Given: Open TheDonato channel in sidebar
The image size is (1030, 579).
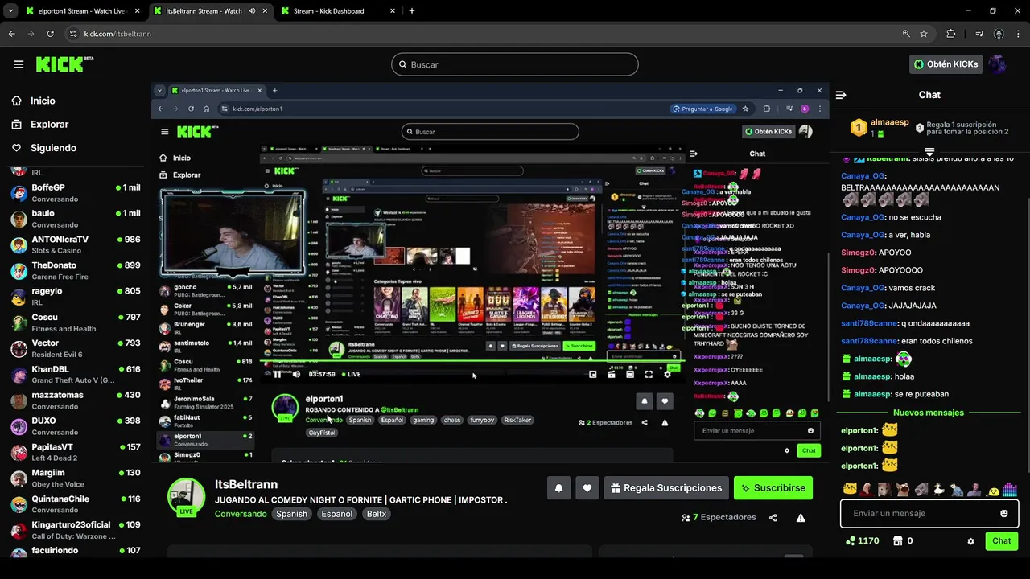Looking at the screenshot, I should (75, 271).
